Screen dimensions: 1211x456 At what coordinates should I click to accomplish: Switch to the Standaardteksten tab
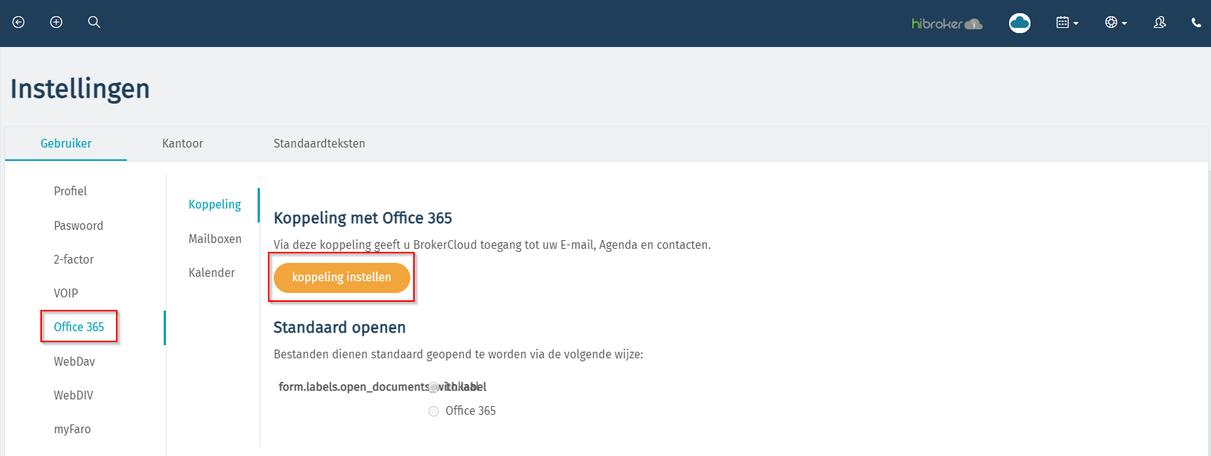tap(319, 144)
